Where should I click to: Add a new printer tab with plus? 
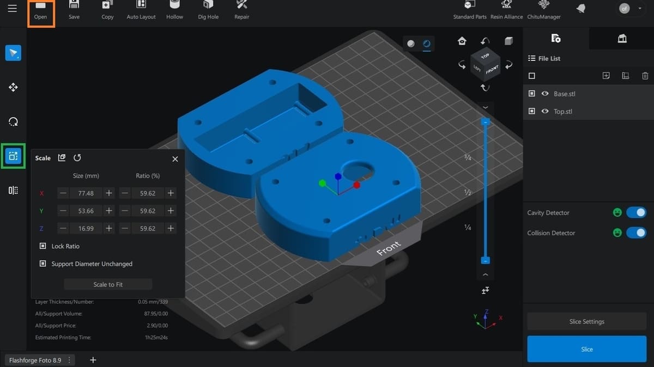[x=93, y=360]
